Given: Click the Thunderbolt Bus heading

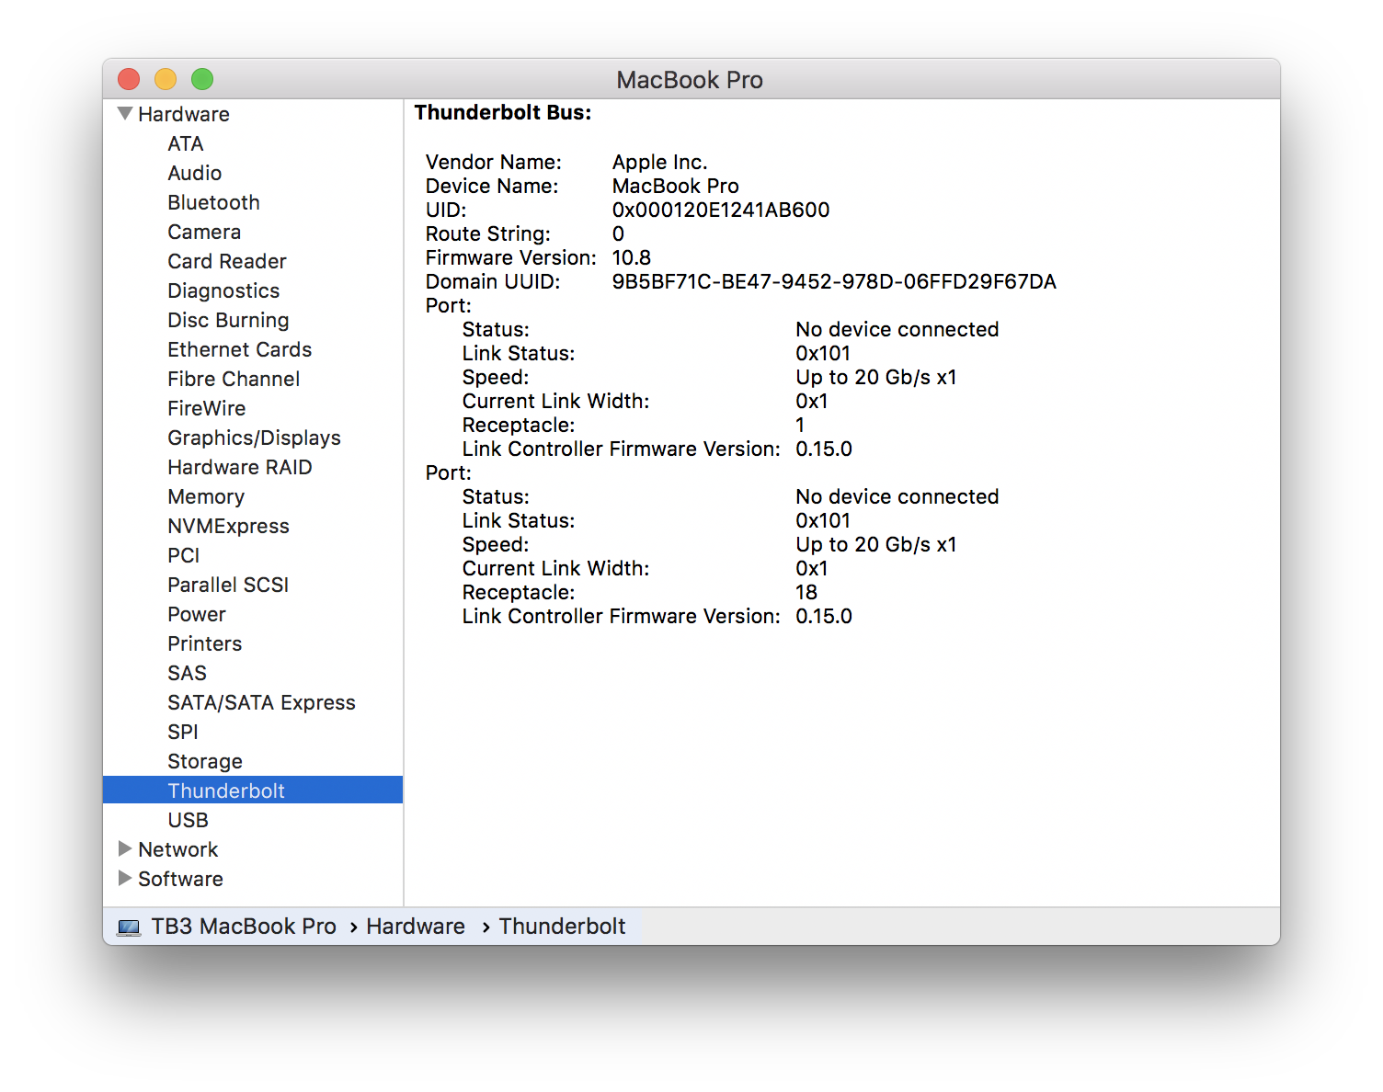Looking at the screenshot, I should pos(503,112).
